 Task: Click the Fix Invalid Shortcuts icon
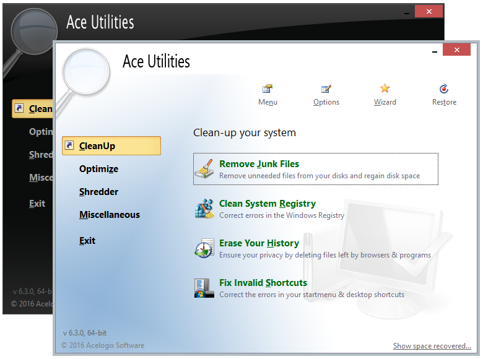[x=204, y=288]
